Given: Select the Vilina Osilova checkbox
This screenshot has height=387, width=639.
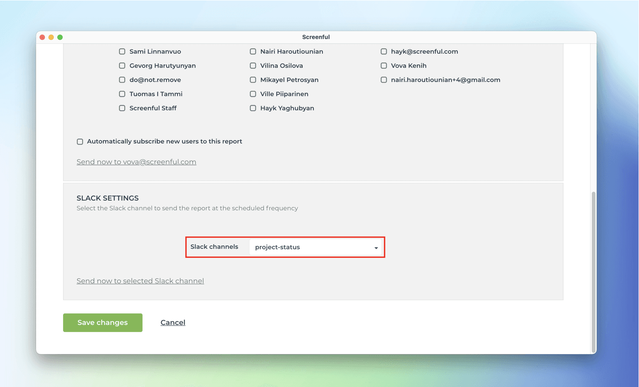Looking at the screenshot, I should click(253, 66).
